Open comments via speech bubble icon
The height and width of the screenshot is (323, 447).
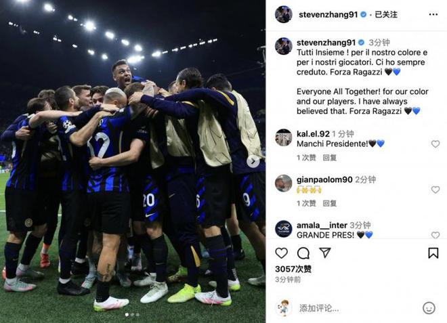(303, 253)
